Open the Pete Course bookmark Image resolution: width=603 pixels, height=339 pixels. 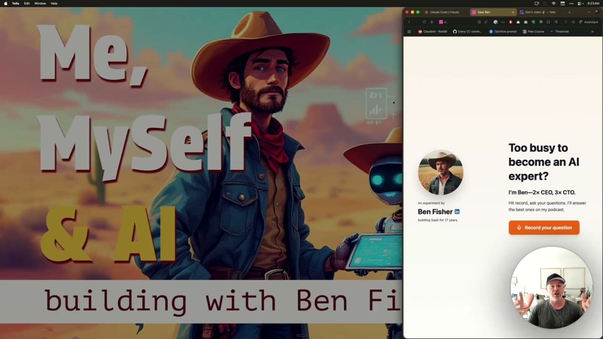click(533, 32)
